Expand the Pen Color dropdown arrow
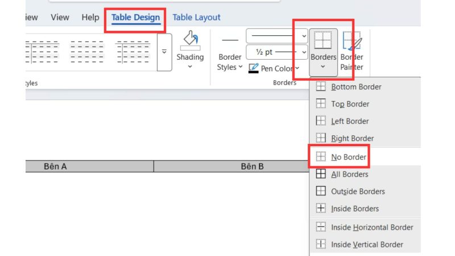This screenshot has width=455, height=256. click(x=297, y=68)
